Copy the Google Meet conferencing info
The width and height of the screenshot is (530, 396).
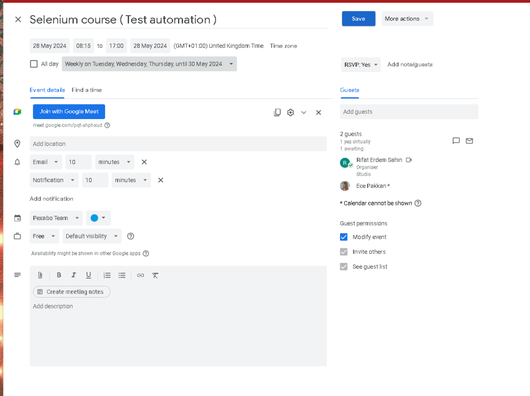point(277,112)
